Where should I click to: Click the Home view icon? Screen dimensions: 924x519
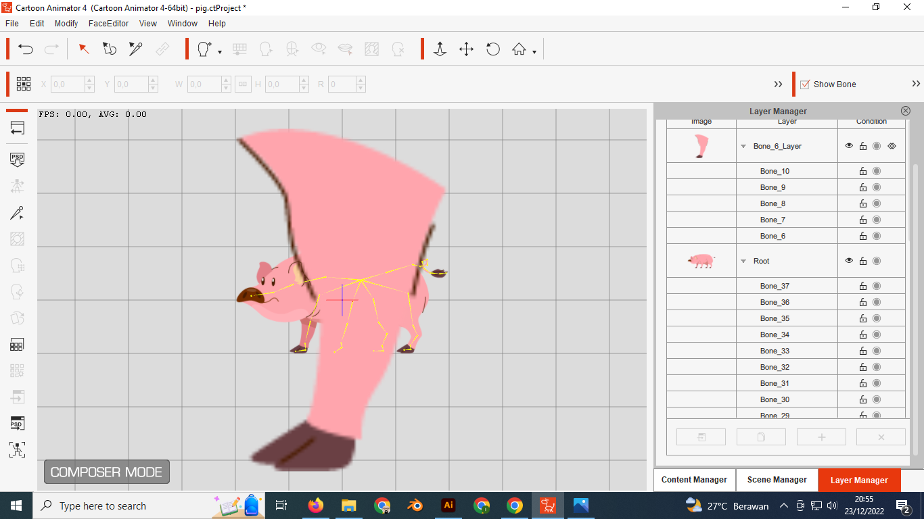point(519,49)
